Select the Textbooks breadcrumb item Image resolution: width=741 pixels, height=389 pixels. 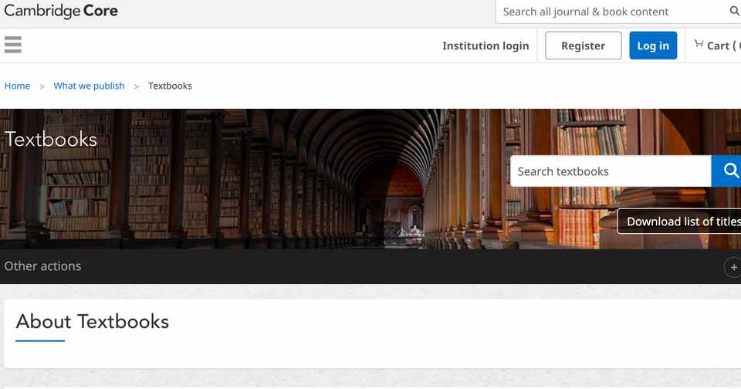point(170,86)
